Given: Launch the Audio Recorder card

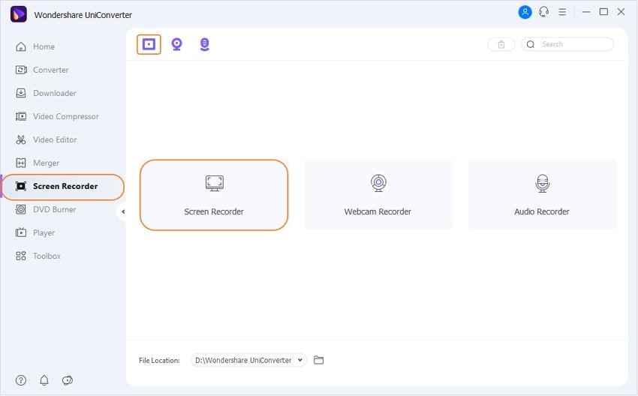Looking at the screenshot, I should coord(542,195).
